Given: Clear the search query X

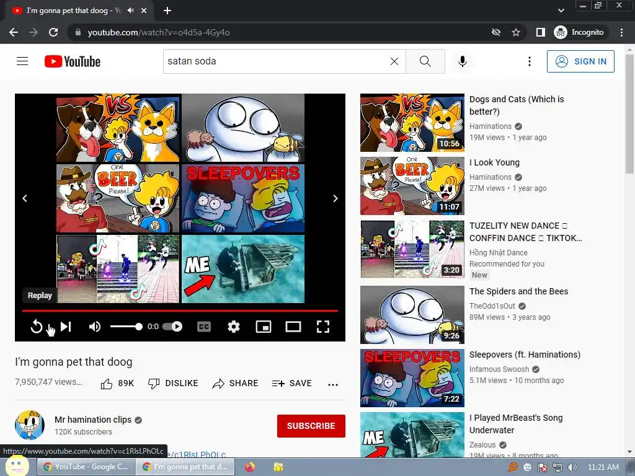Looking at the screenshot, I should [x=394, y=61].
